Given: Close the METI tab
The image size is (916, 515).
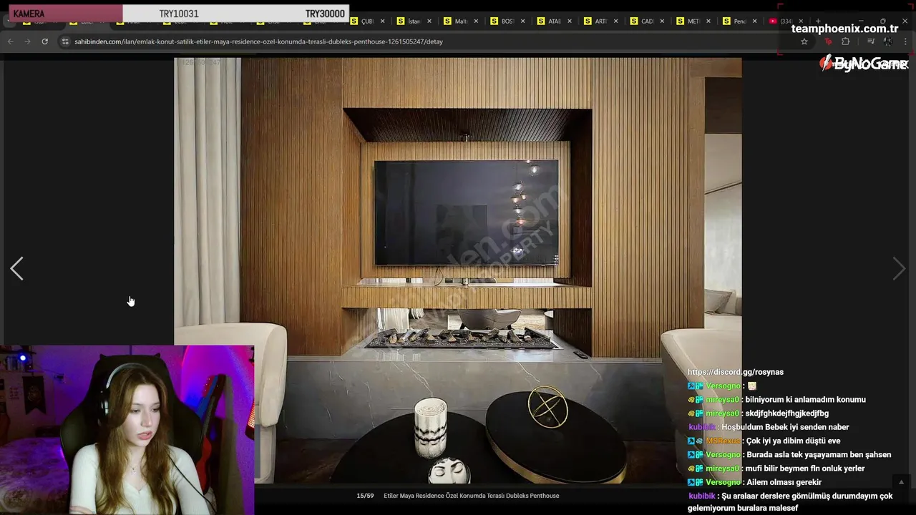Looking at the screenshot, I should (x=709, y=21).
